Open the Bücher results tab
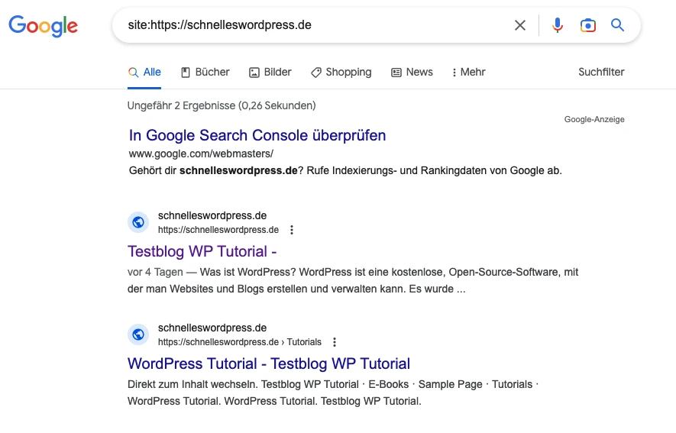 coord(205,72)
